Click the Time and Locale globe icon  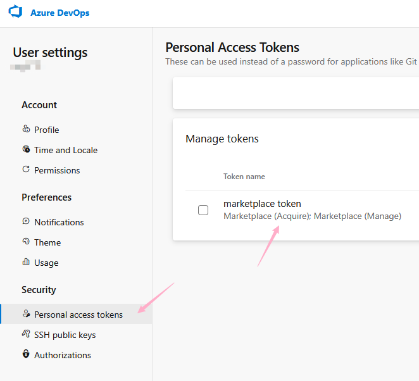(26, 149)
